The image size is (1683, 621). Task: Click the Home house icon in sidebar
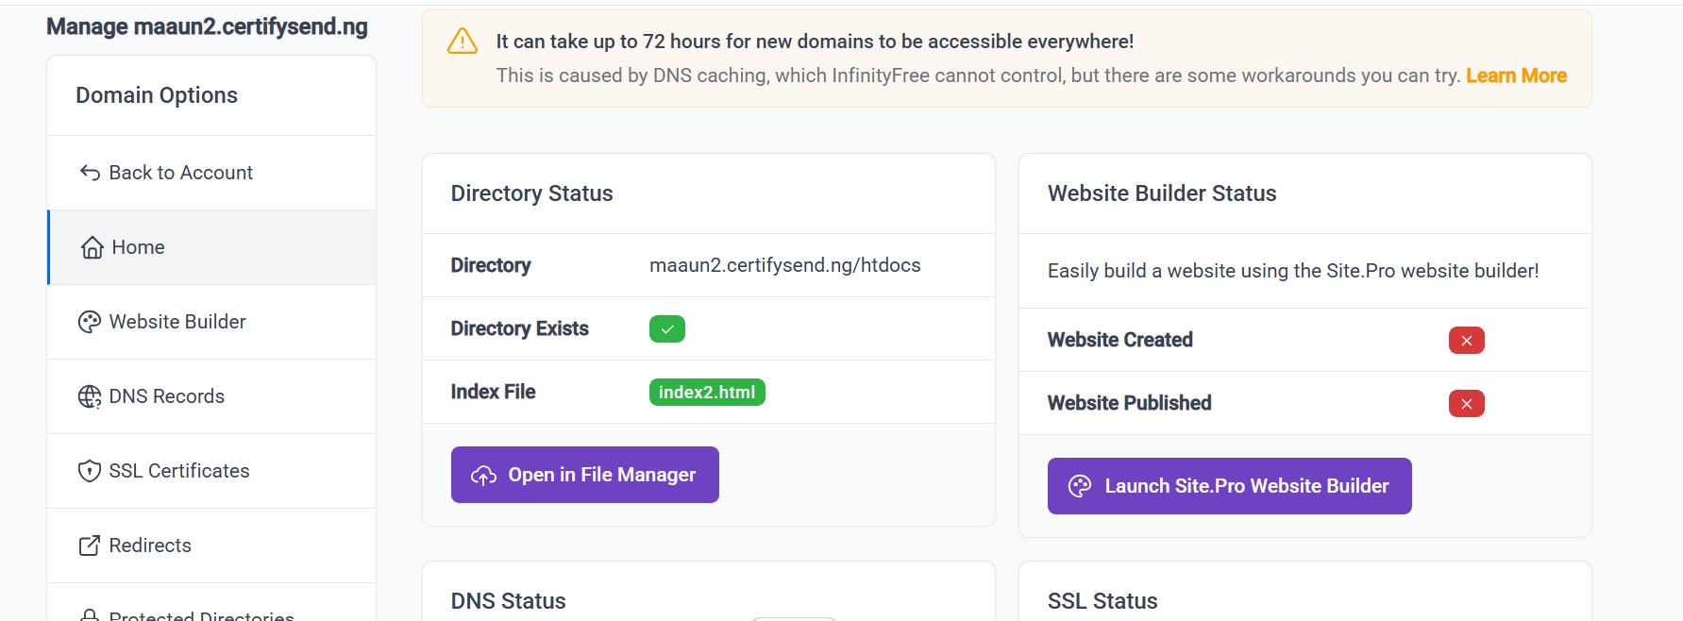click(93, 248)
